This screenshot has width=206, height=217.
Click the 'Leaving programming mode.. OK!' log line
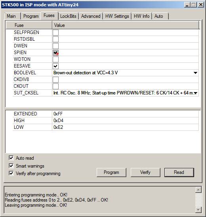(x=36, y=205)
